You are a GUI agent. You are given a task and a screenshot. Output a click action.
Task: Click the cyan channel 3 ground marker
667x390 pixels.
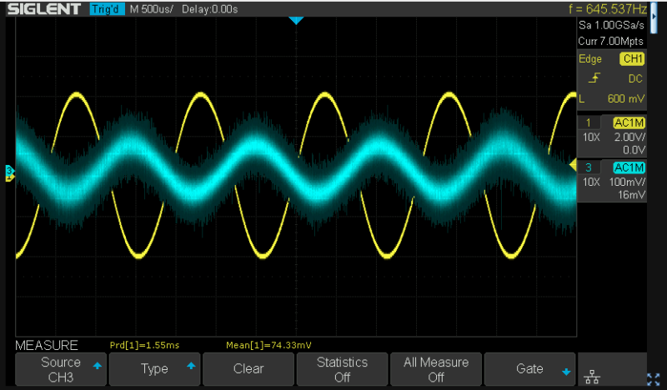(10, 171)
